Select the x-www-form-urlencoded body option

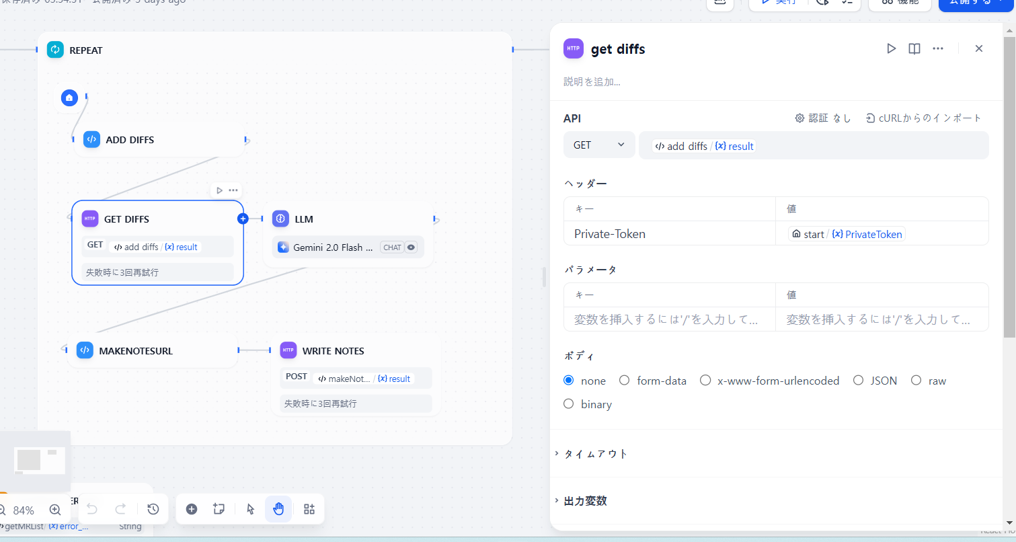pos(705,380)
